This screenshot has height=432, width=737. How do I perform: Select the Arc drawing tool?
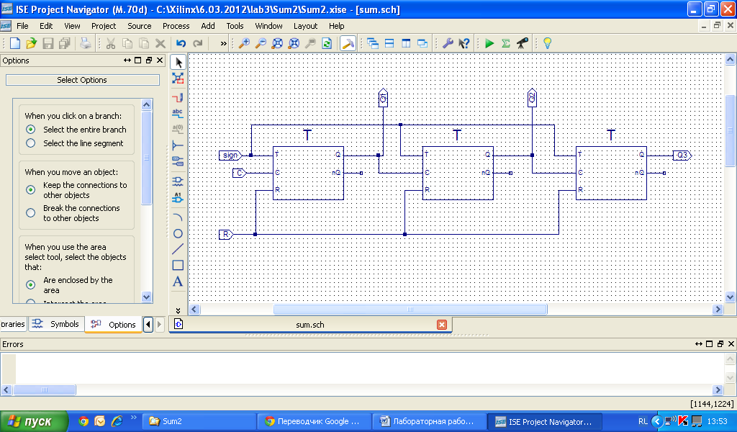coord(178,217)
